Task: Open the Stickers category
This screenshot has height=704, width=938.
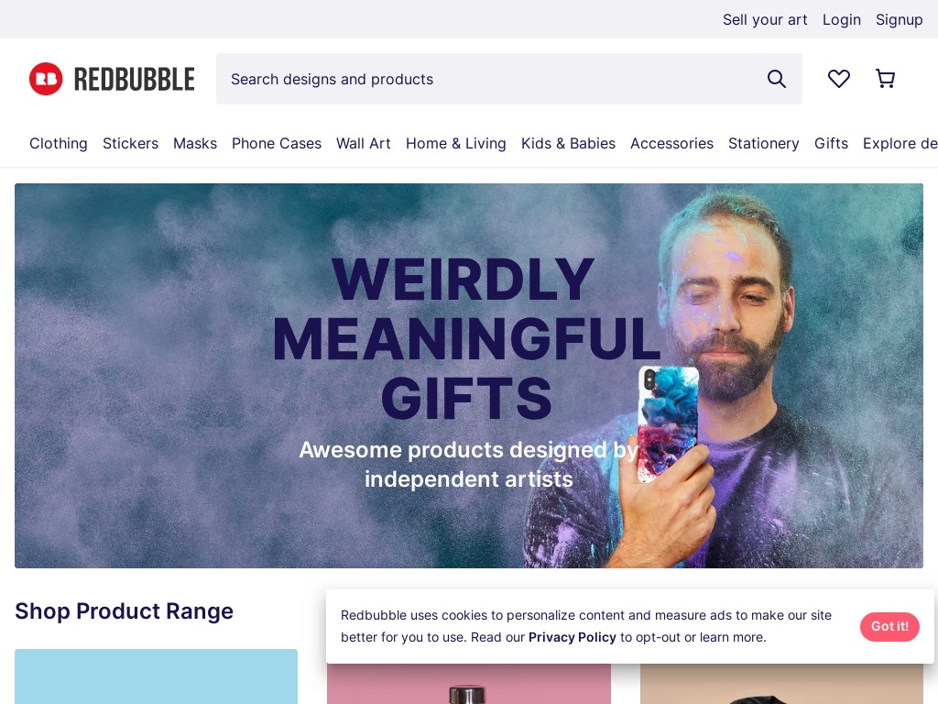Action: (x=130, y=144)
